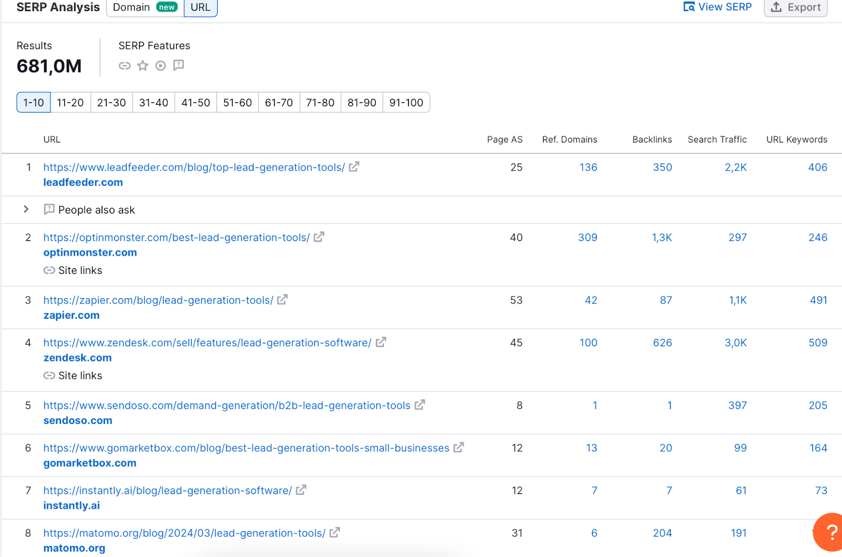Open instantly.ai URL via external link icon

[301, 490]
